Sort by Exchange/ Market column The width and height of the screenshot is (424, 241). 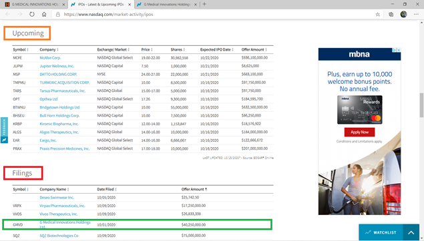tap(114, 50)
